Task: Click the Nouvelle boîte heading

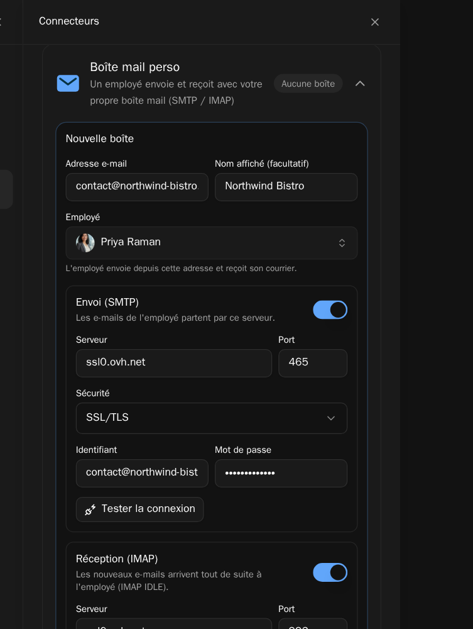Action: [100, 138]
